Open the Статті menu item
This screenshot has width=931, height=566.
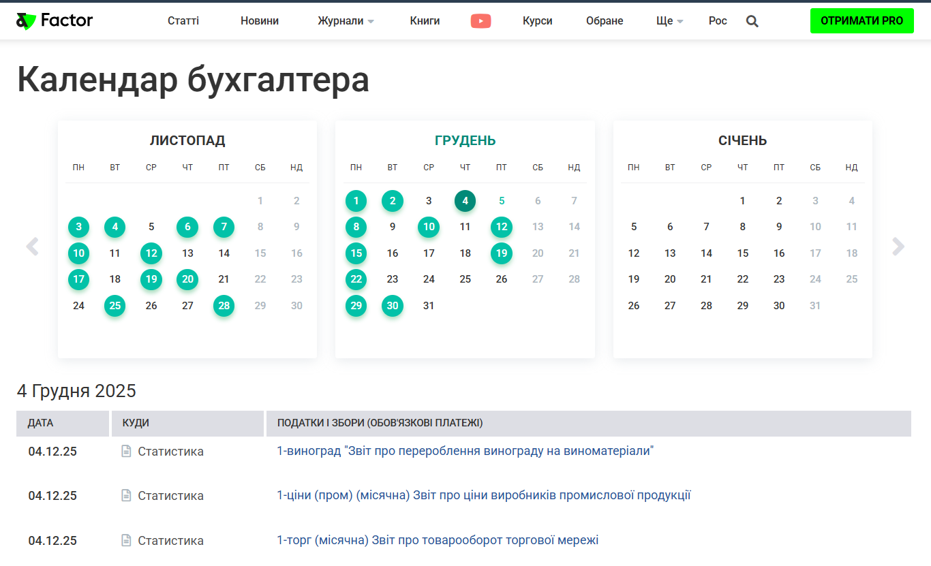click(x=183, y=21)
